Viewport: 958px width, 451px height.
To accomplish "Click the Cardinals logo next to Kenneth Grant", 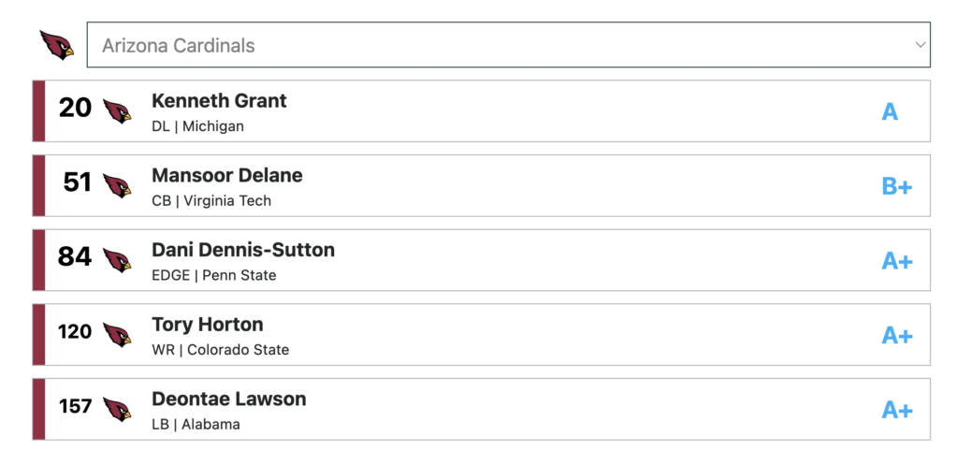I will pos(117,111).
